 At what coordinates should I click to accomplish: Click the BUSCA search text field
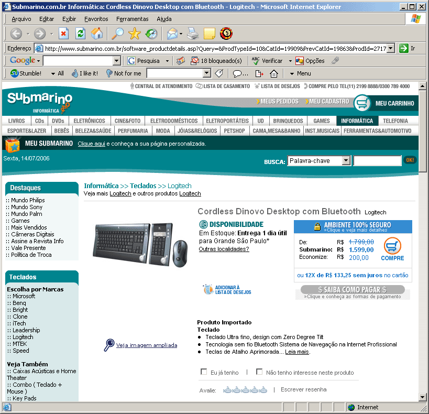point(377,161)
